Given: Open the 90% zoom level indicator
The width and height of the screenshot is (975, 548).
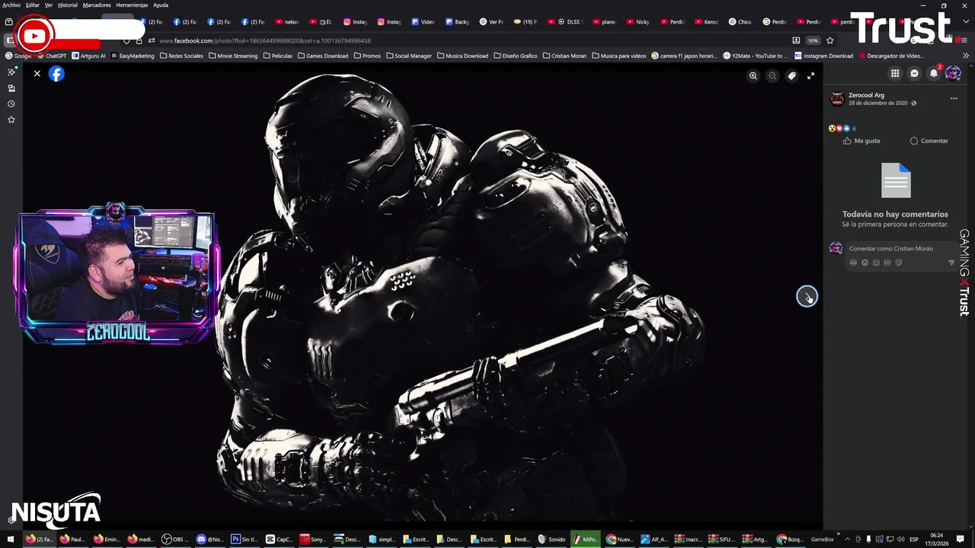Looking at the screenshot, I should pos(813,40).
